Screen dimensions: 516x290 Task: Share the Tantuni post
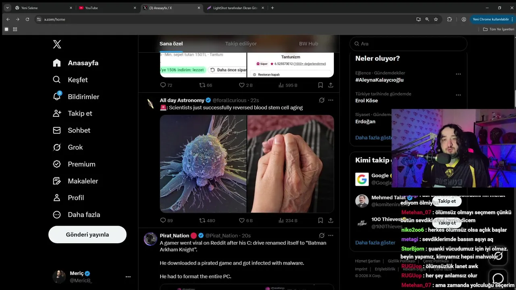pos(331,85)
